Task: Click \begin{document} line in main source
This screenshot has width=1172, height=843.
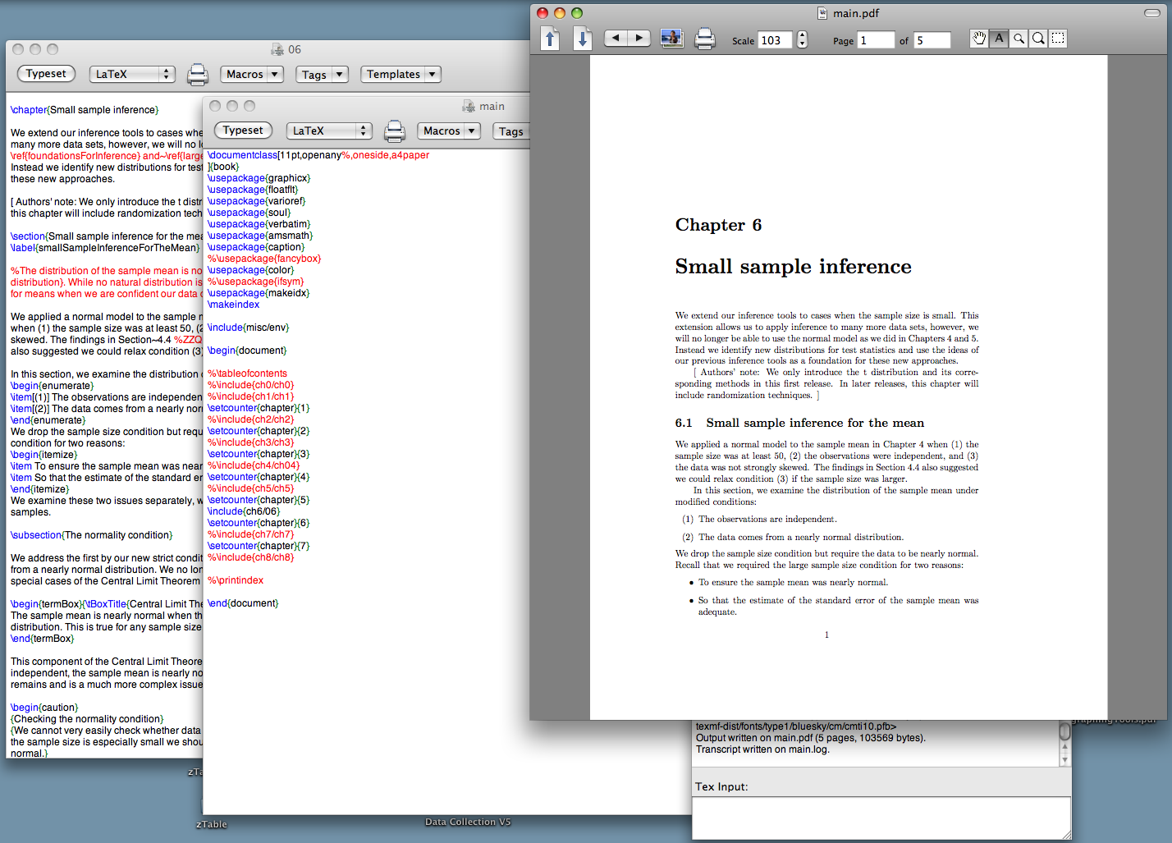Action: tap(247, 350)
